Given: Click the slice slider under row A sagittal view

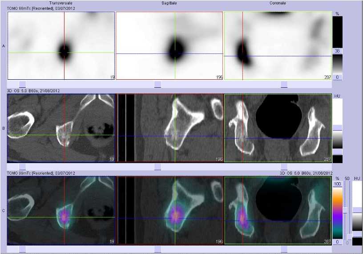Looking at the screenshot, I should pyautogui.click(x=157, y=84).
